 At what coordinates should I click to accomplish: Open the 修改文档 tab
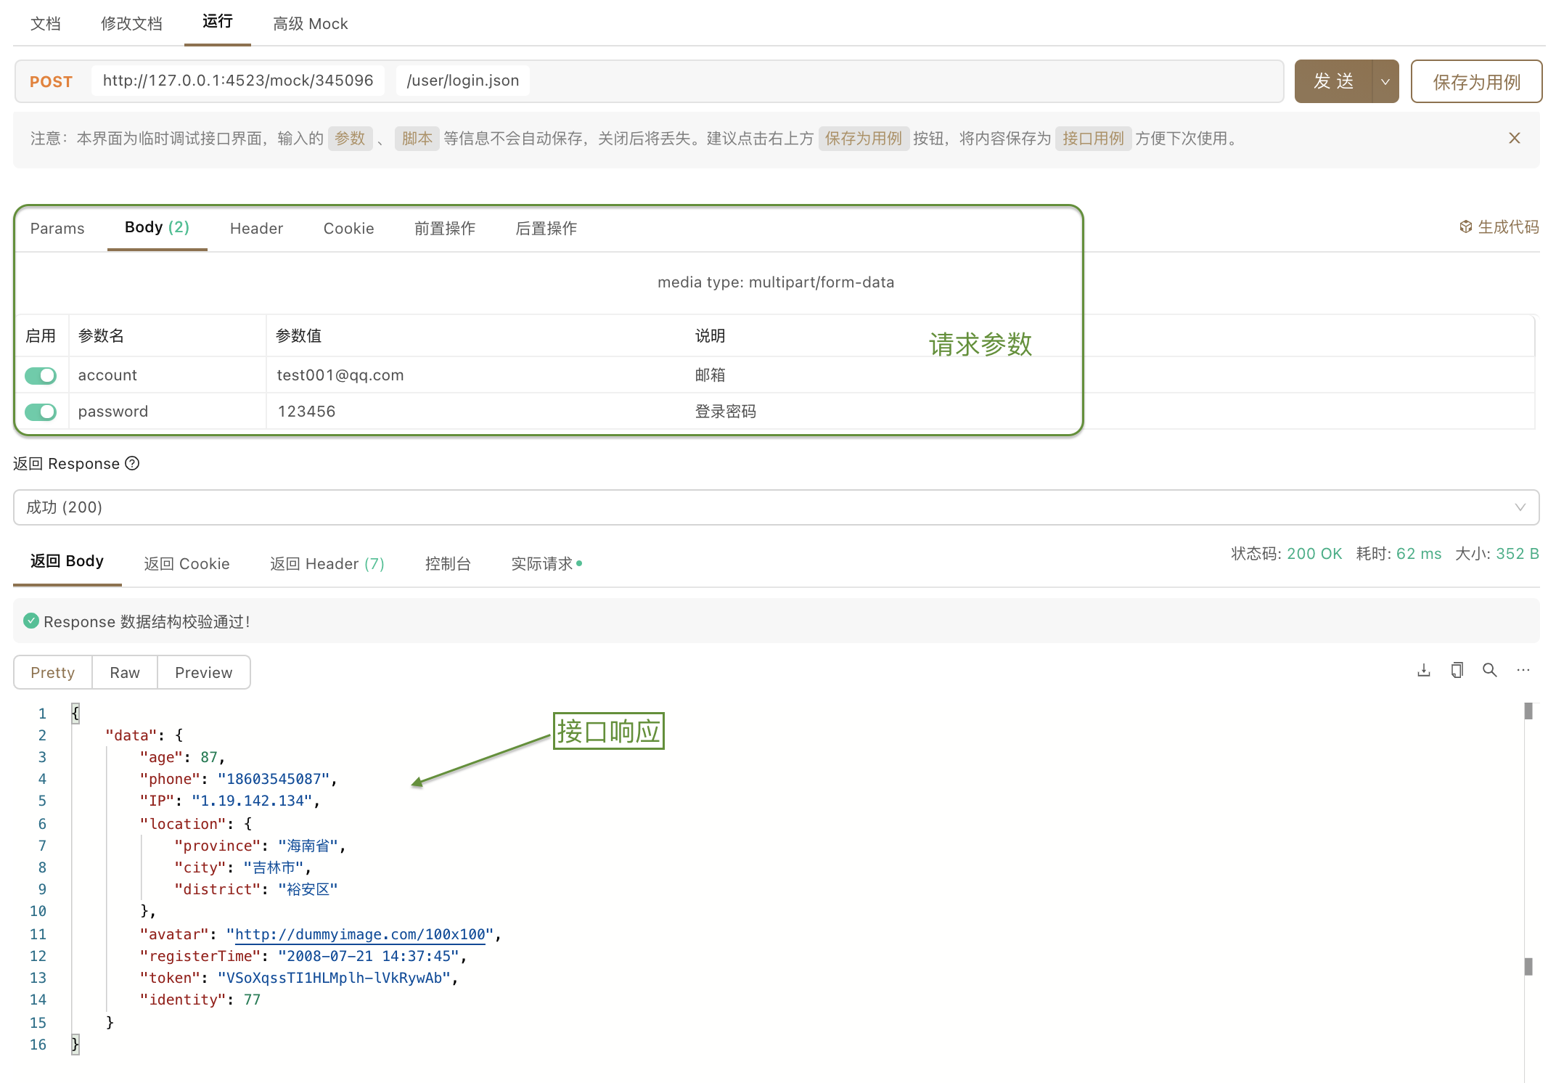coord(131,23)
